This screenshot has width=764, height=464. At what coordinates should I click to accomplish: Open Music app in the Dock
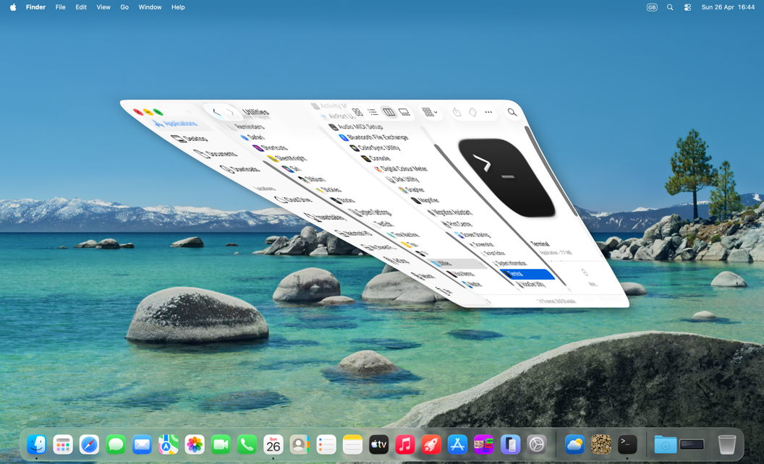tap(405, 444)
